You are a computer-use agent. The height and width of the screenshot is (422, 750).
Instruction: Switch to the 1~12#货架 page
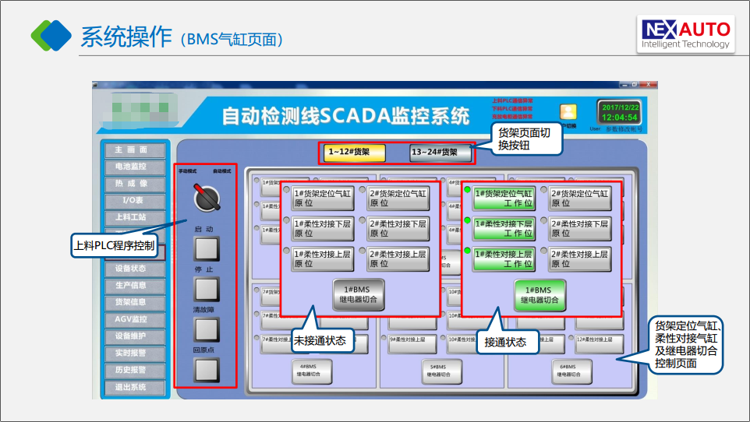click(355, 153)
